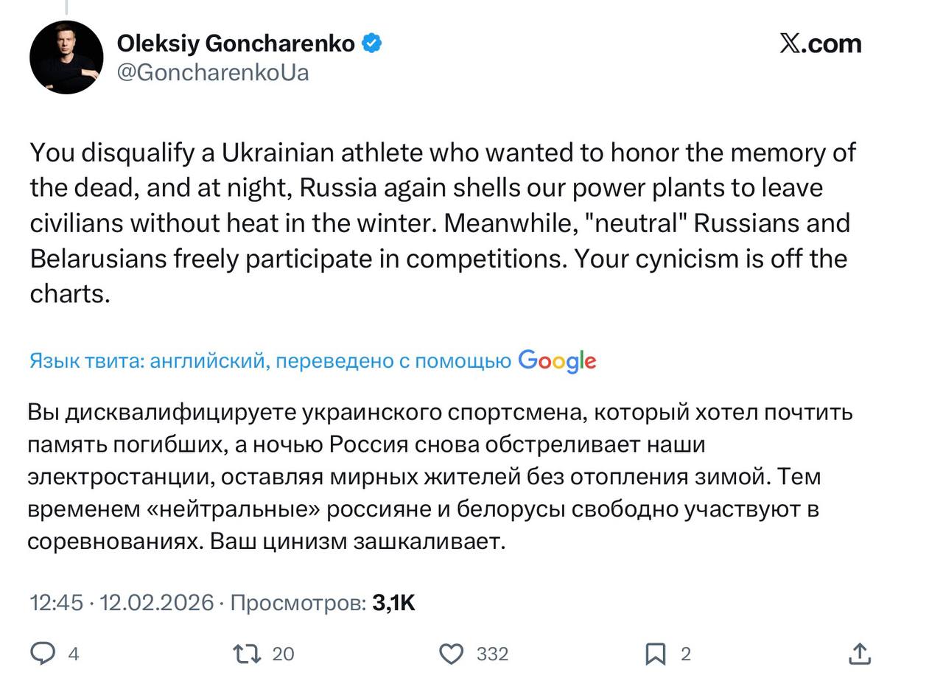Open Oleksiy Goncharenko's profile avatar
This screenshot has width=943, height=692.
(66, 57)
